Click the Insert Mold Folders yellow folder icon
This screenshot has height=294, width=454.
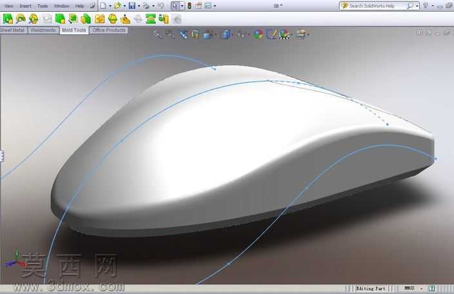(x=99, y=19)
